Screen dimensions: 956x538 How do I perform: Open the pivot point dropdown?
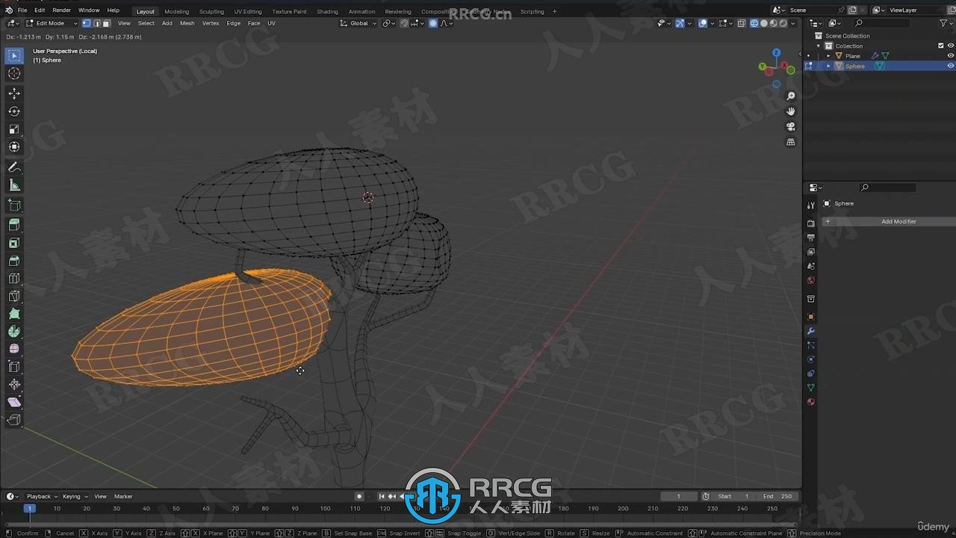(389, 23)
